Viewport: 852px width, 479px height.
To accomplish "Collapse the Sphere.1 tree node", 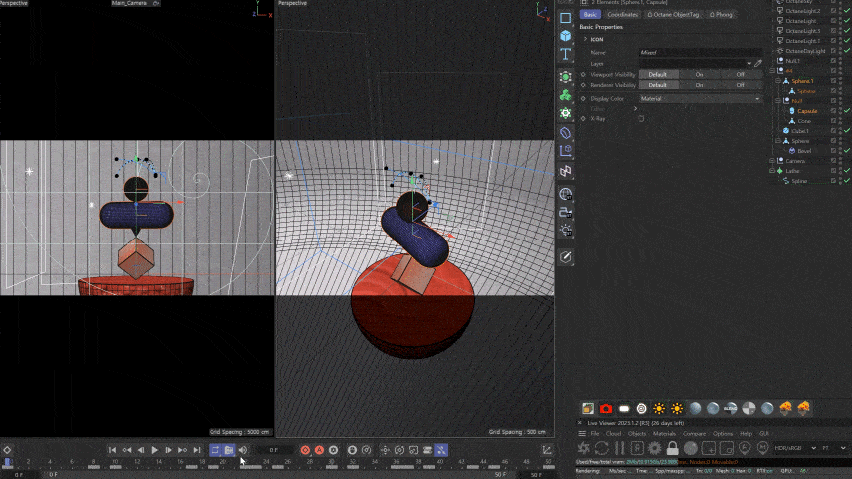I will 778,81.
